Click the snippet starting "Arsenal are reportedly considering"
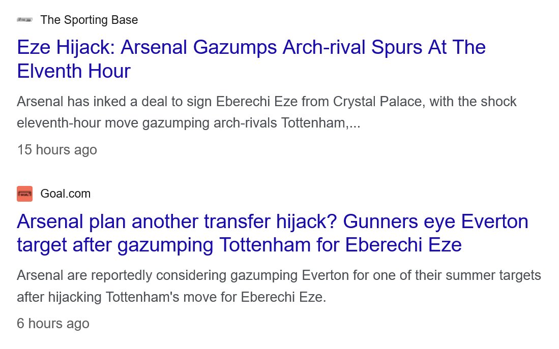The width and height of the screenshot is (559, 349). (279, 275)
